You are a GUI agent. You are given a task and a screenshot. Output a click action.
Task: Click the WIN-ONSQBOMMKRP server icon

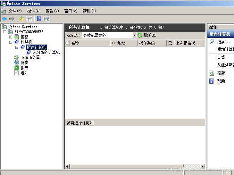[11, 32]
